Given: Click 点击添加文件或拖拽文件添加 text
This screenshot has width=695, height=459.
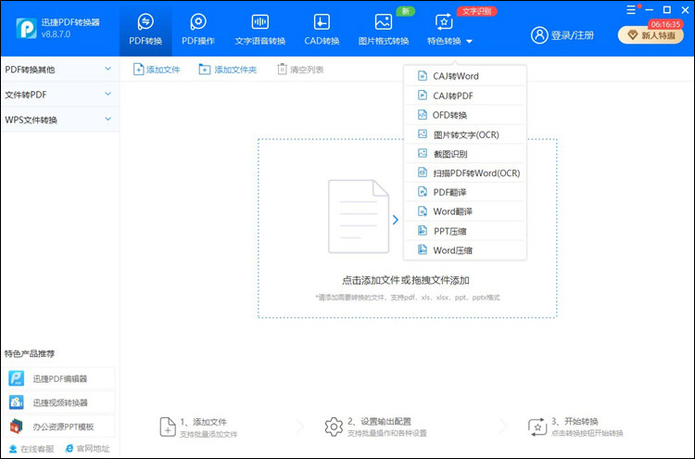Looking at the screenshot, I should click(406, 280).
